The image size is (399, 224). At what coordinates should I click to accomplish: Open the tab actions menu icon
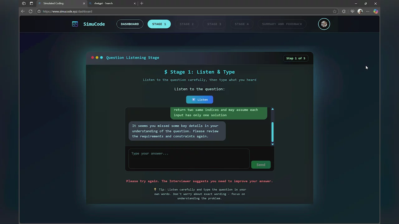[31, 3]
